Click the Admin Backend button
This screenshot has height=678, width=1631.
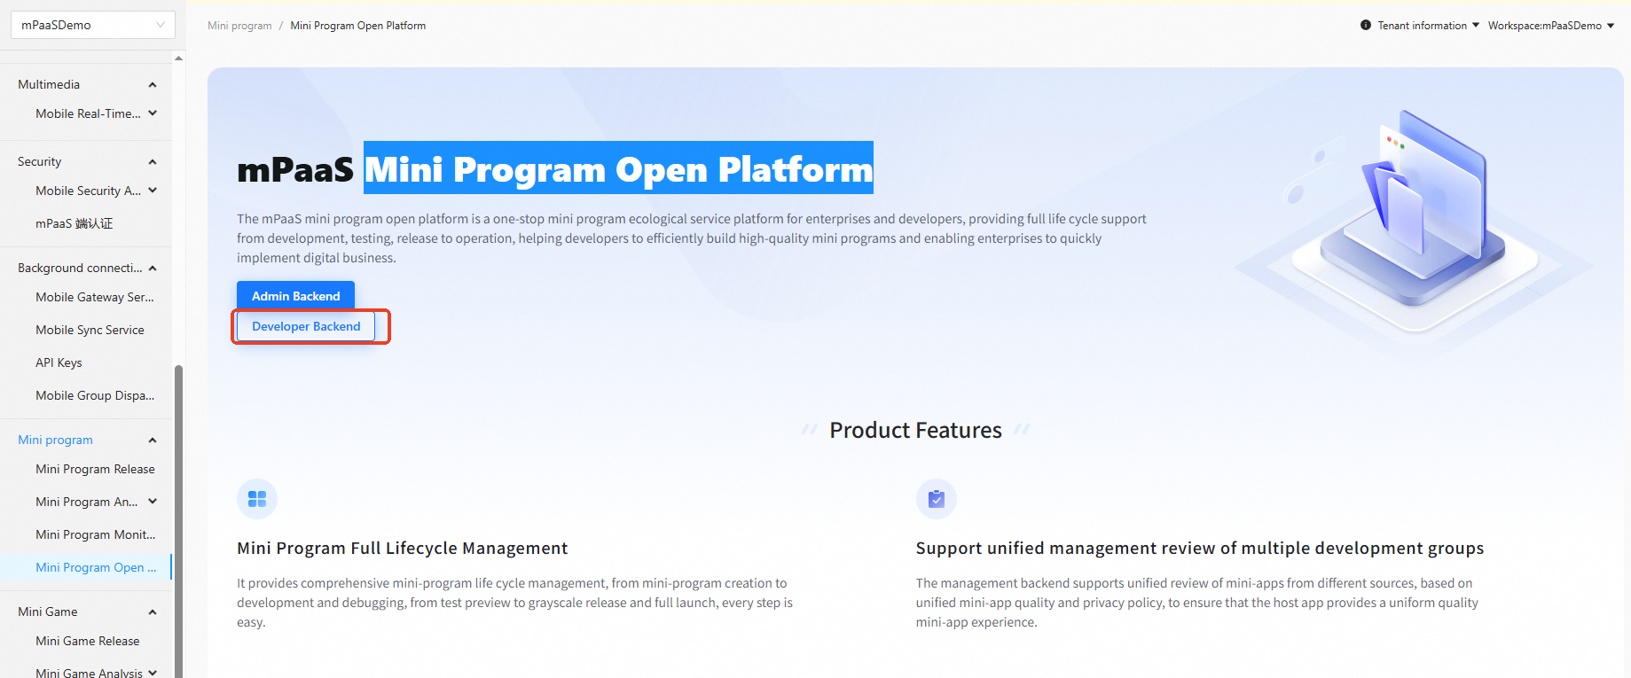pyautogui.click(x=295, y=296)
